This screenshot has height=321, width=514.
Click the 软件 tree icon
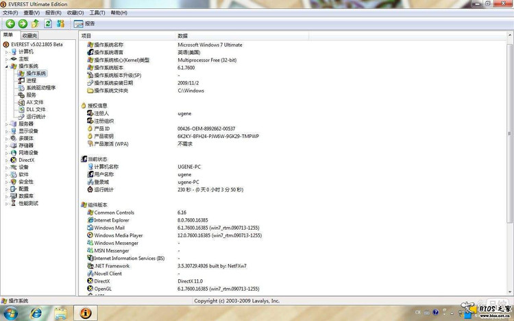(x=14, y=174)
